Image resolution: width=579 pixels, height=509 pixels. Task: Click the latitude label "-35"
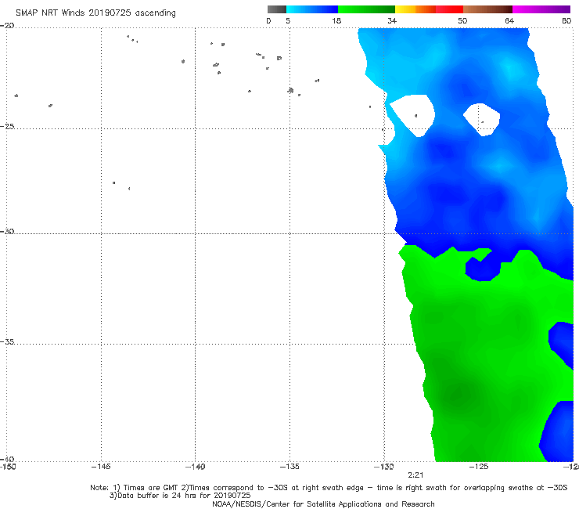7,341
